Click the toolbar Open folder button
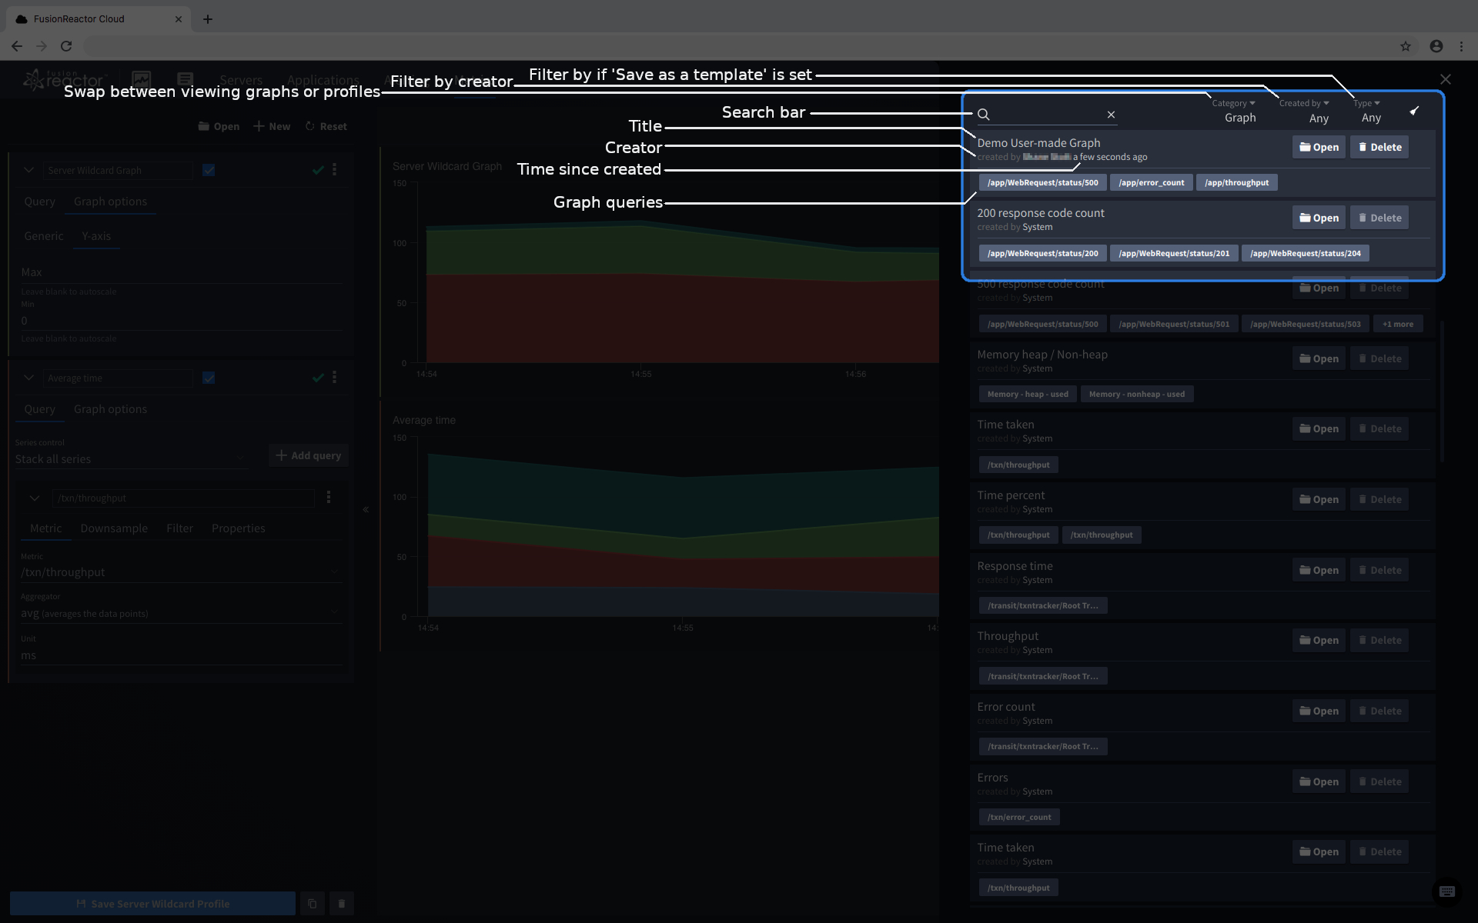This screenshot has width=1478, height=923. (x=219, y=126)
